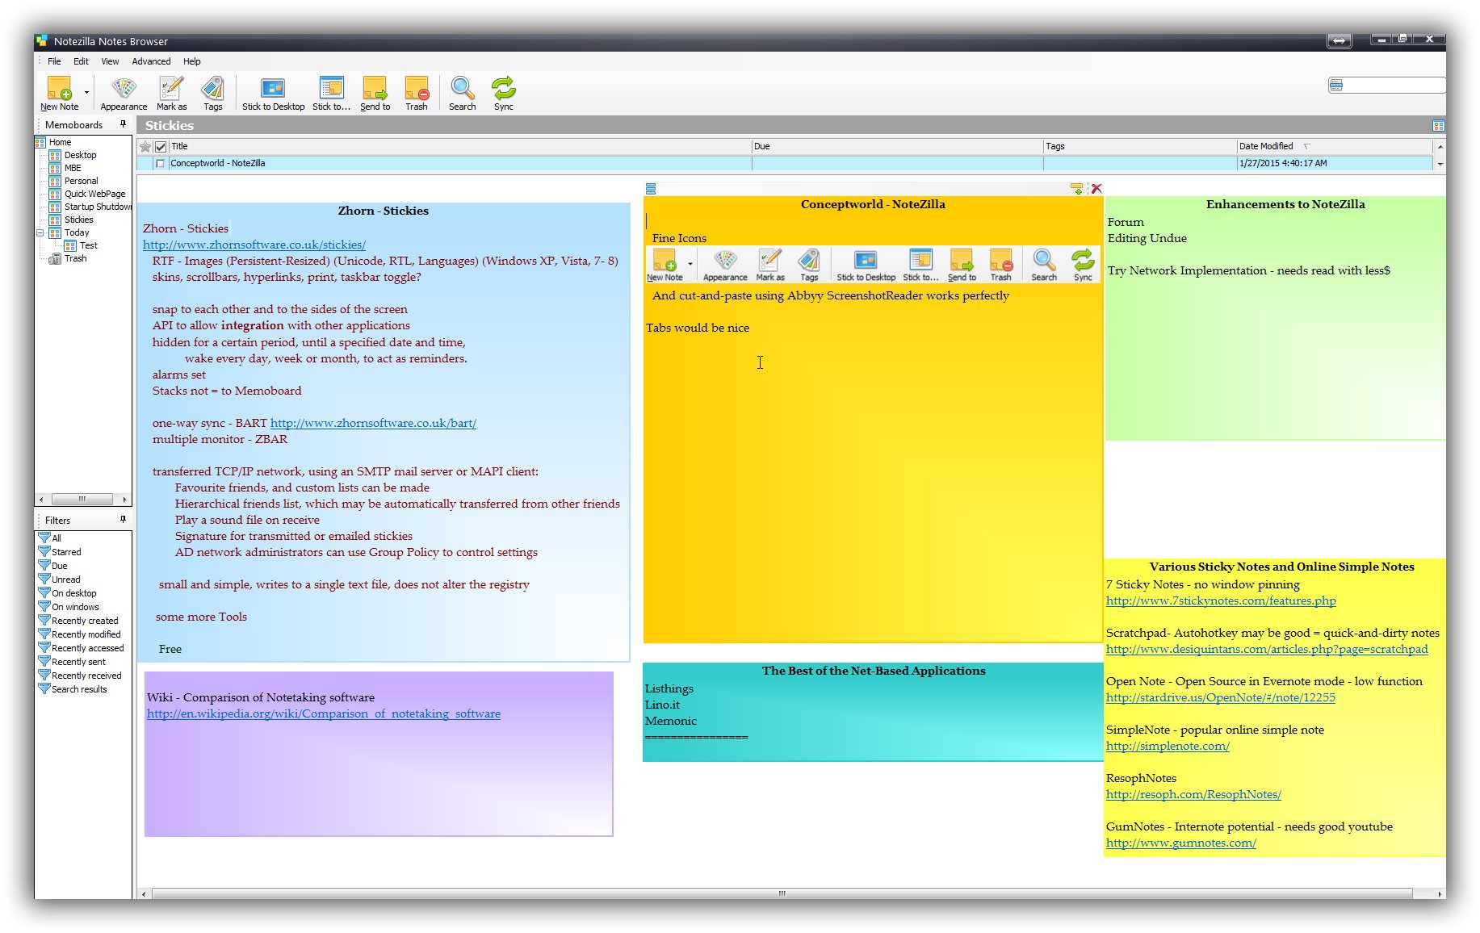
Task: Check the Conceptworld - NoteZilla row checkbox
Action: click(x=160, y=163)
